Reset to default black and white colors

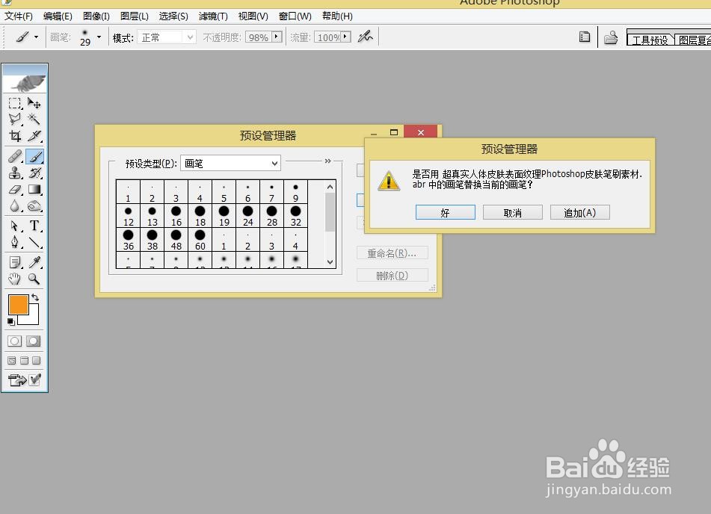(11, 322)
